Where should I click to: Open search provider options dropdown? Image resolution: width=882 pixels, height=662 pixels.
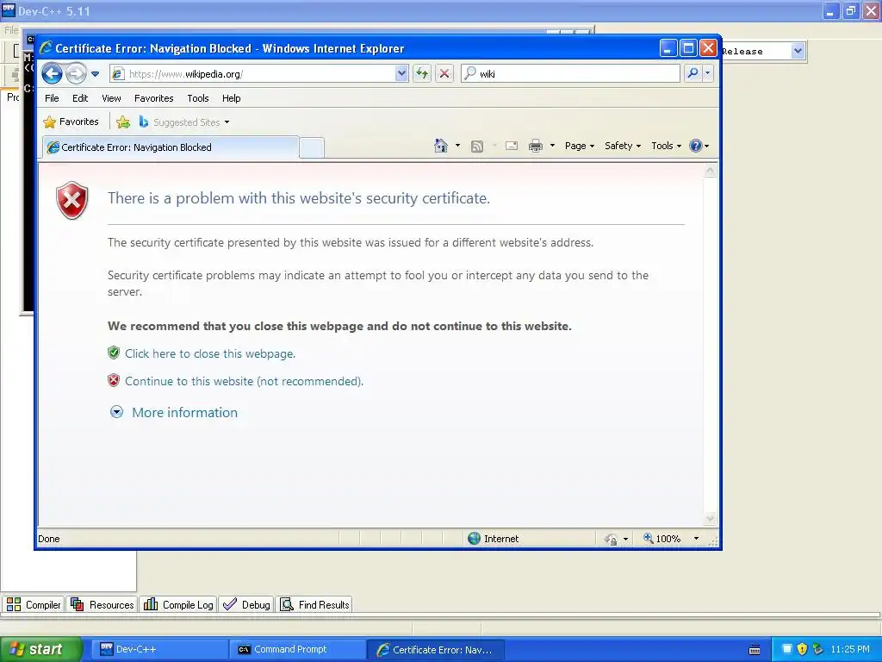pos(708,74)
